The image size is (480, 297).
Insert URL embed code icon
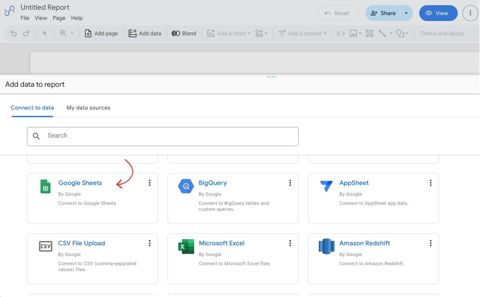[x=341, y=34]
